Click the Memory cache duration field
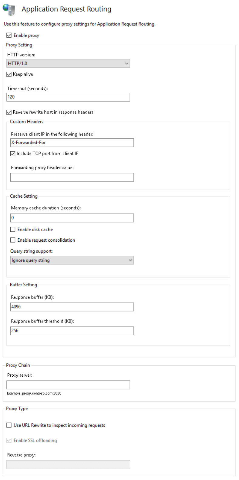The height and width of the screenshot is (480, 239). [72, 218]
